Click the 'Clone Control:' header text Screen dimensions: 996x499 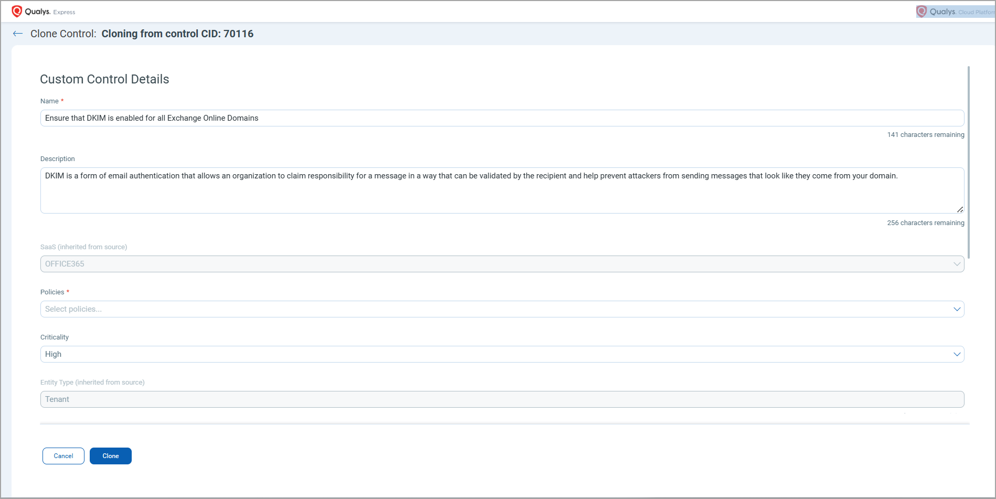[x=63, y=34]
